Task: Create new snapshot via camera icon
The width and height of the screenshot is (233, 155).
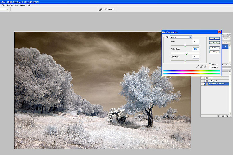Action: (223, 115)
